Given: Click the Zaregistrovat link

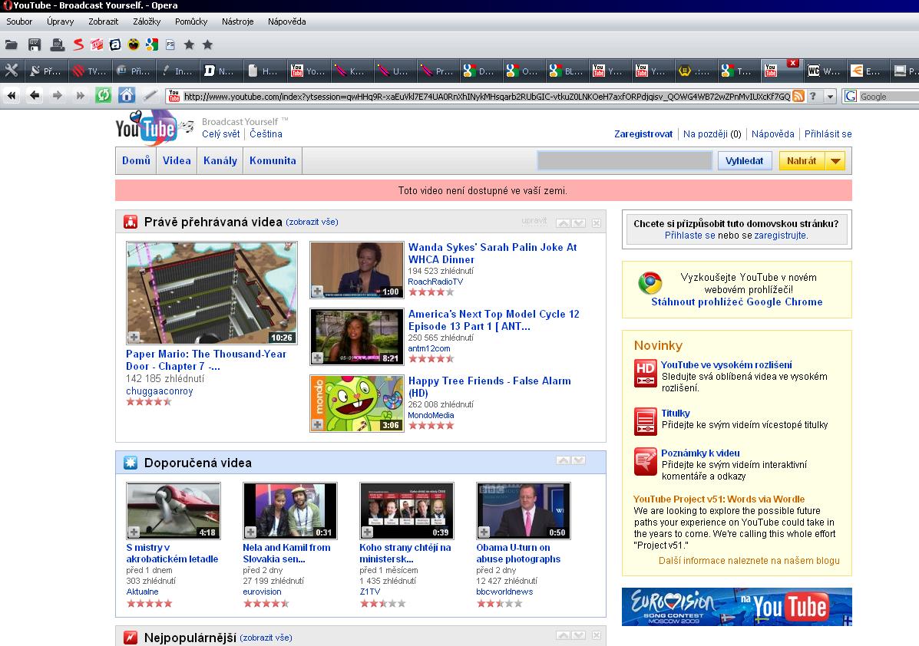Looking at the screenshot, I should click(643, 134).
